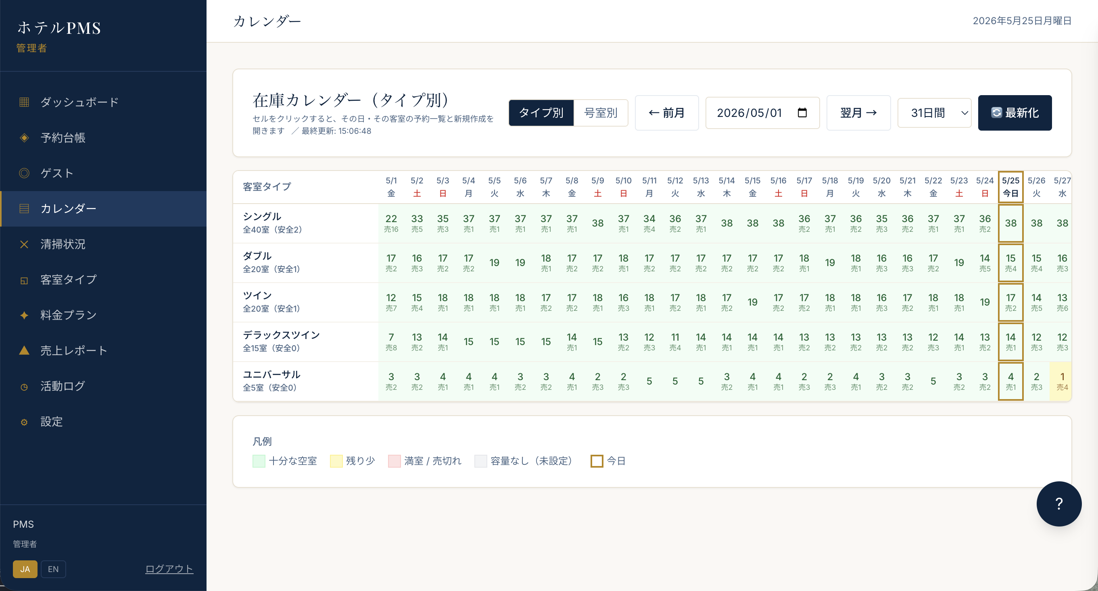This screenshot has height=591, width=1098.
Task: Open ゲスト menu item
Action: (103, 173)
